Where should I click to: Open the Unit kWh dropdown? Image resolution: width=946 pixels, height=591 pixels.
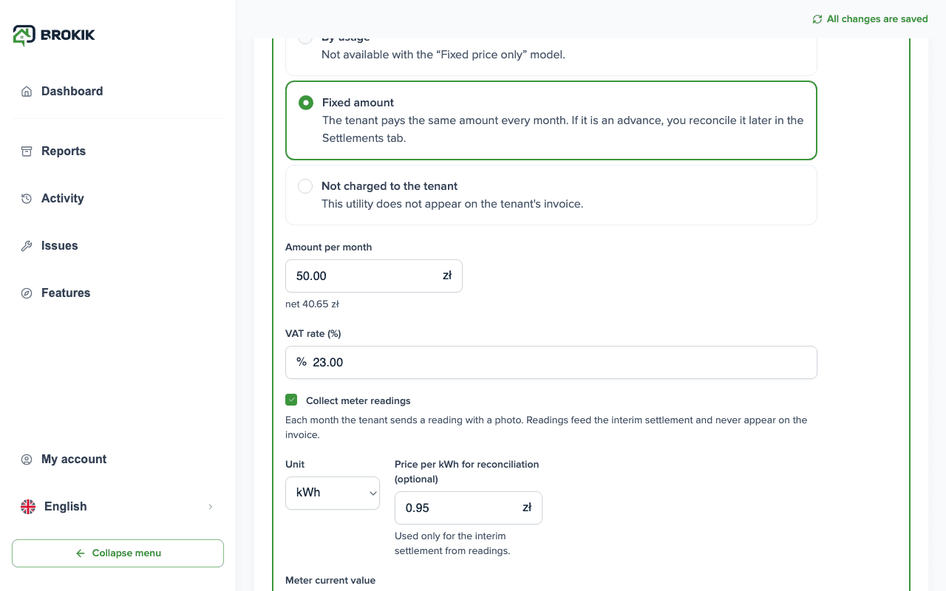333,493
